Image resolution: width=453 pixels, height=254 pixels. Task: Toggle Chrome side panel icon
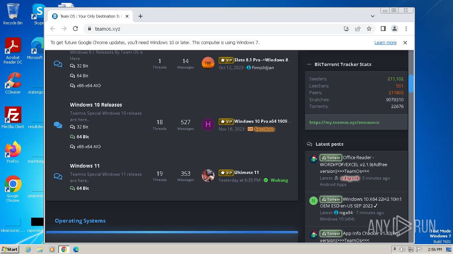click(383, 29)
